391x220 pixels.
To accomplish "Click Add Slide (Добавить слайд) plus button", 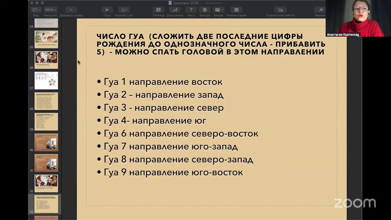I will point(71,10).
